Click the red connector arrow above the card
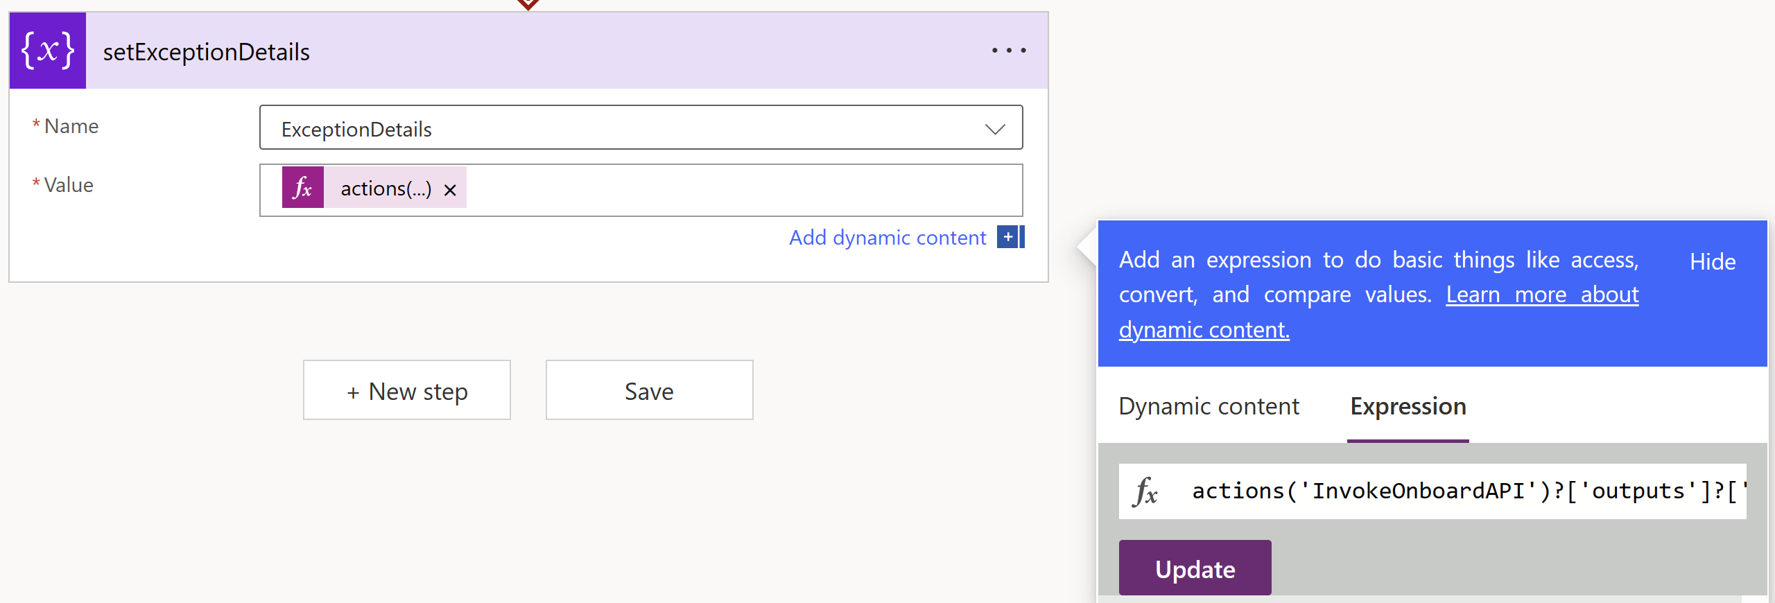The image size is (1775, 603). (528, 4)
